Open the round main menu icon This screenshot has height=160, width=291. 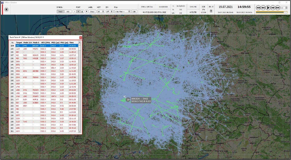pos(6,9)
